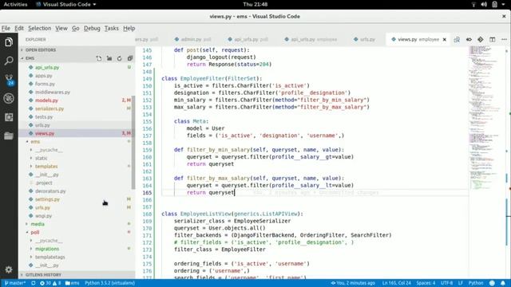Click the volume icon in the top bar
The height and width of the screenshot is (287, 511).
pyautogui.click(x=484, y=4)
